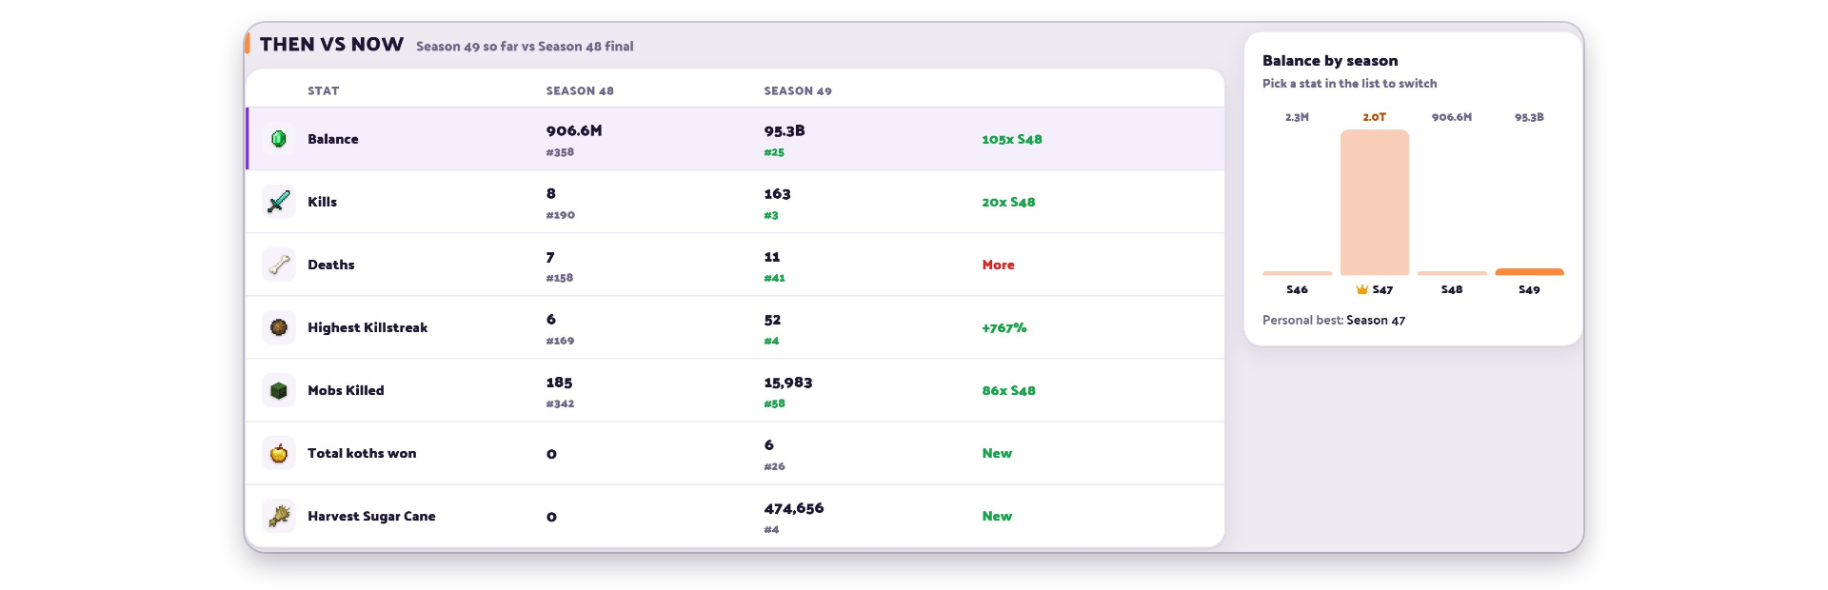Select the Kills stat label

tap(323, 202)
